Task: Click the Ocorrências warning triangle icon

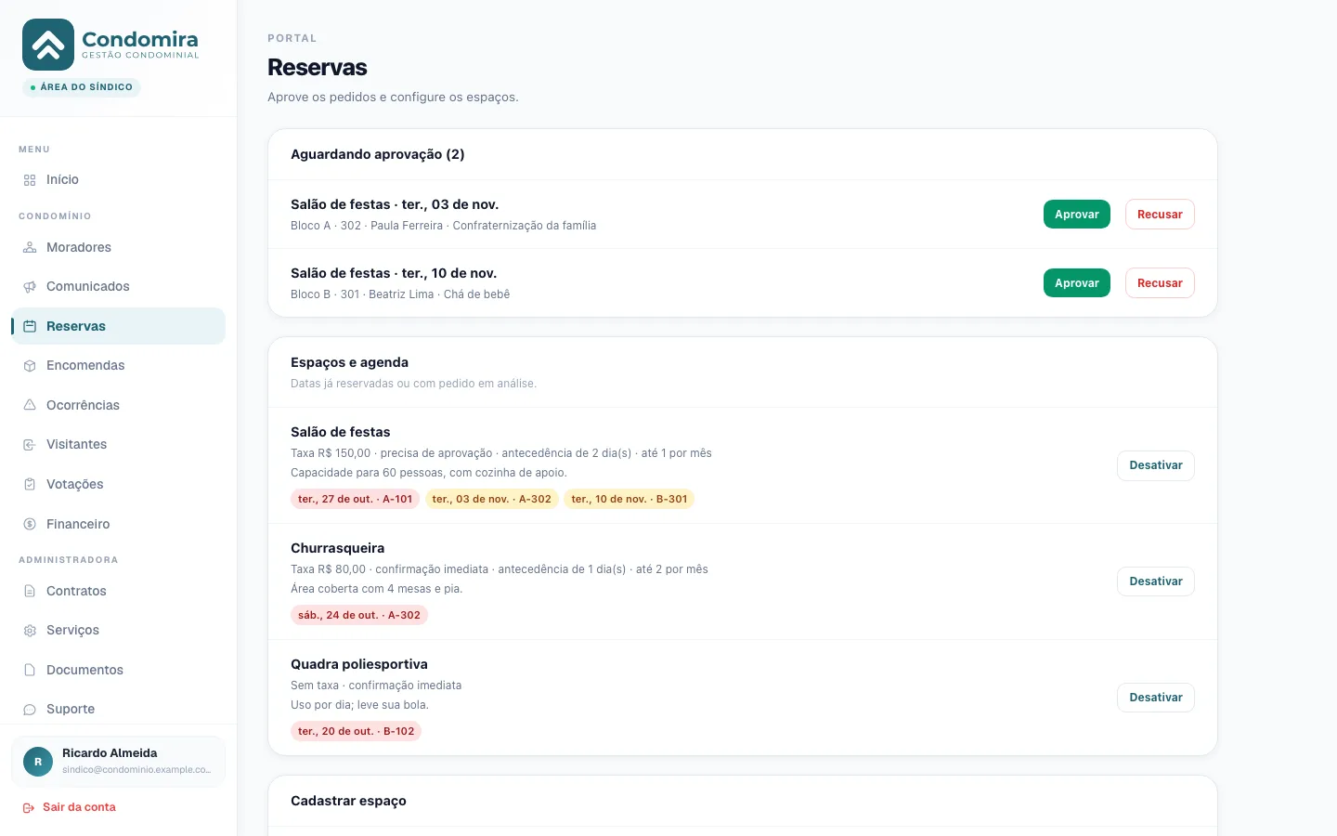Action: click(x=30, y=406)
